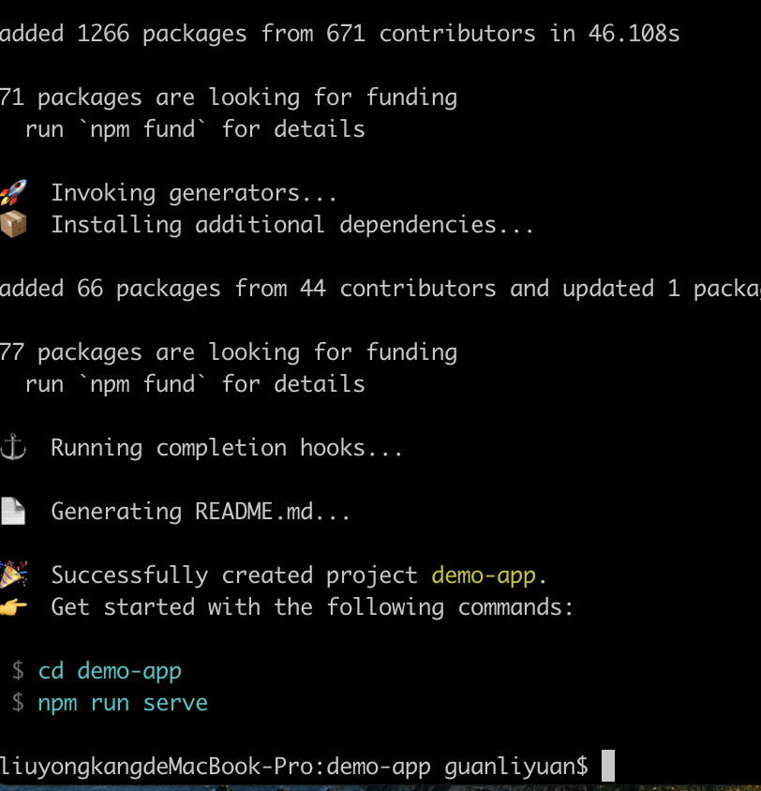Click the '77 packages are looking for funding' line
This screenshot has height=791, width=761.
229,352
